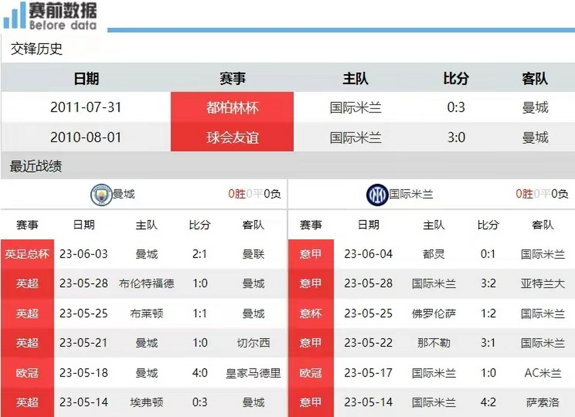Click 切尔西 away team cell
Screen dimensions: 575x417
pos(253,343)
